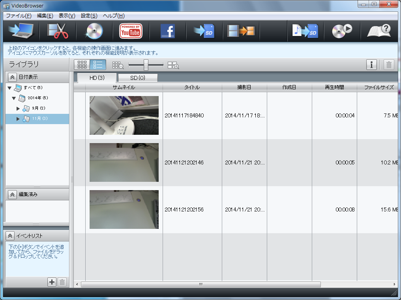Select thumbnail of video 20141121202146
The width and height of the screenshot is (401, 300).
(124, 162)
